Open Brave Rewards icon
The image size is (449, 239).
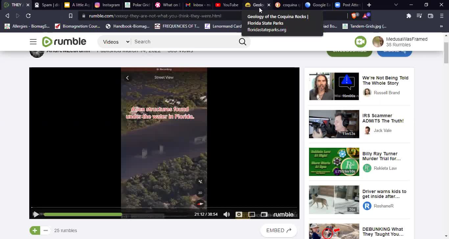366,15
